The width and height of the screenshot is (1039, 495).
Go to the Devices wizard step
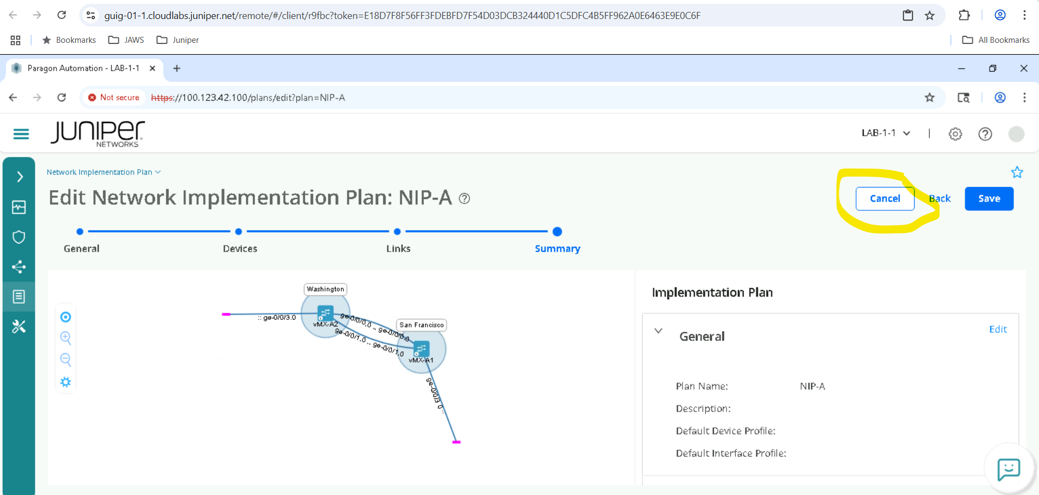point(239,232)
